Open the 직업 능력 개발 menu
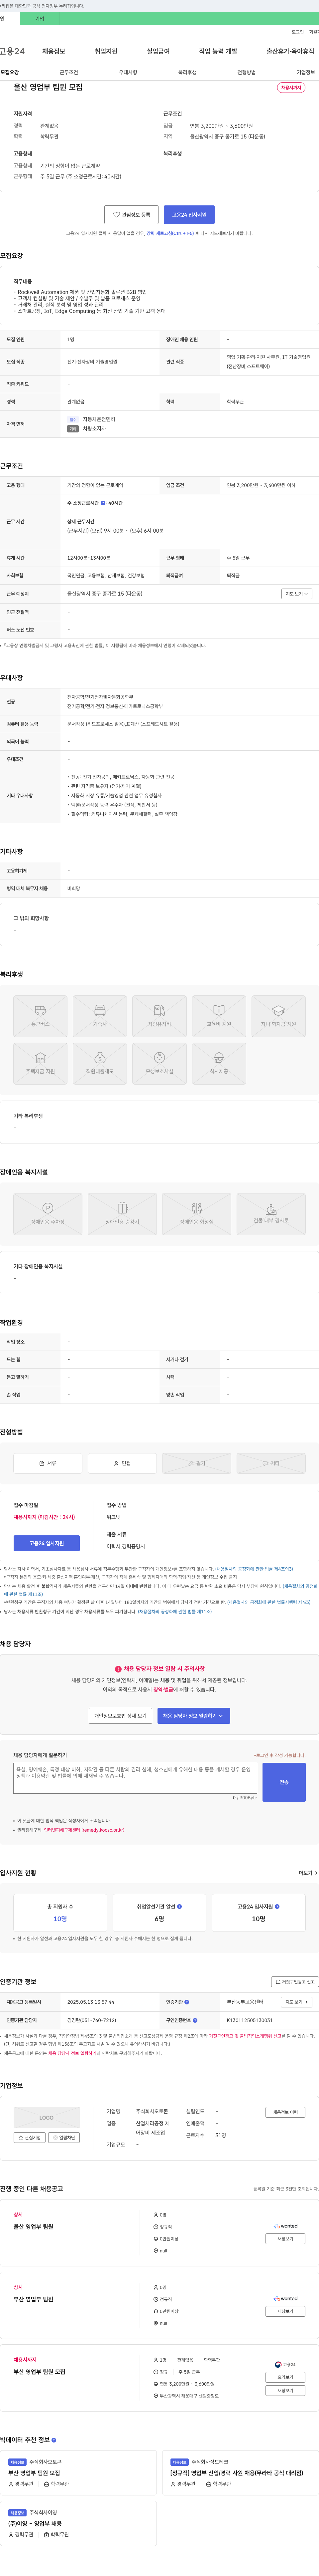The image size is (319, 2576). pyautogui.click(x=218, y=51)
